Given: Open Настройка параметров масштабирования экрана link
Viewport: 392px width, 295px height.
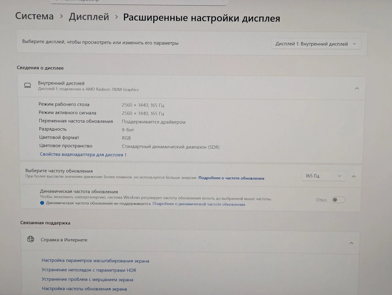Looking at the screenshot, I should [95, 260].
